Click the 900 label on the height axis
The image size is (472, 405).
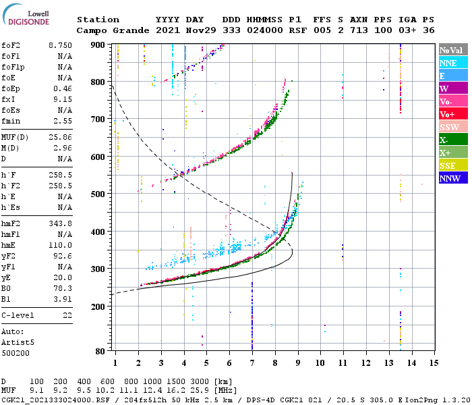point(98,45)
